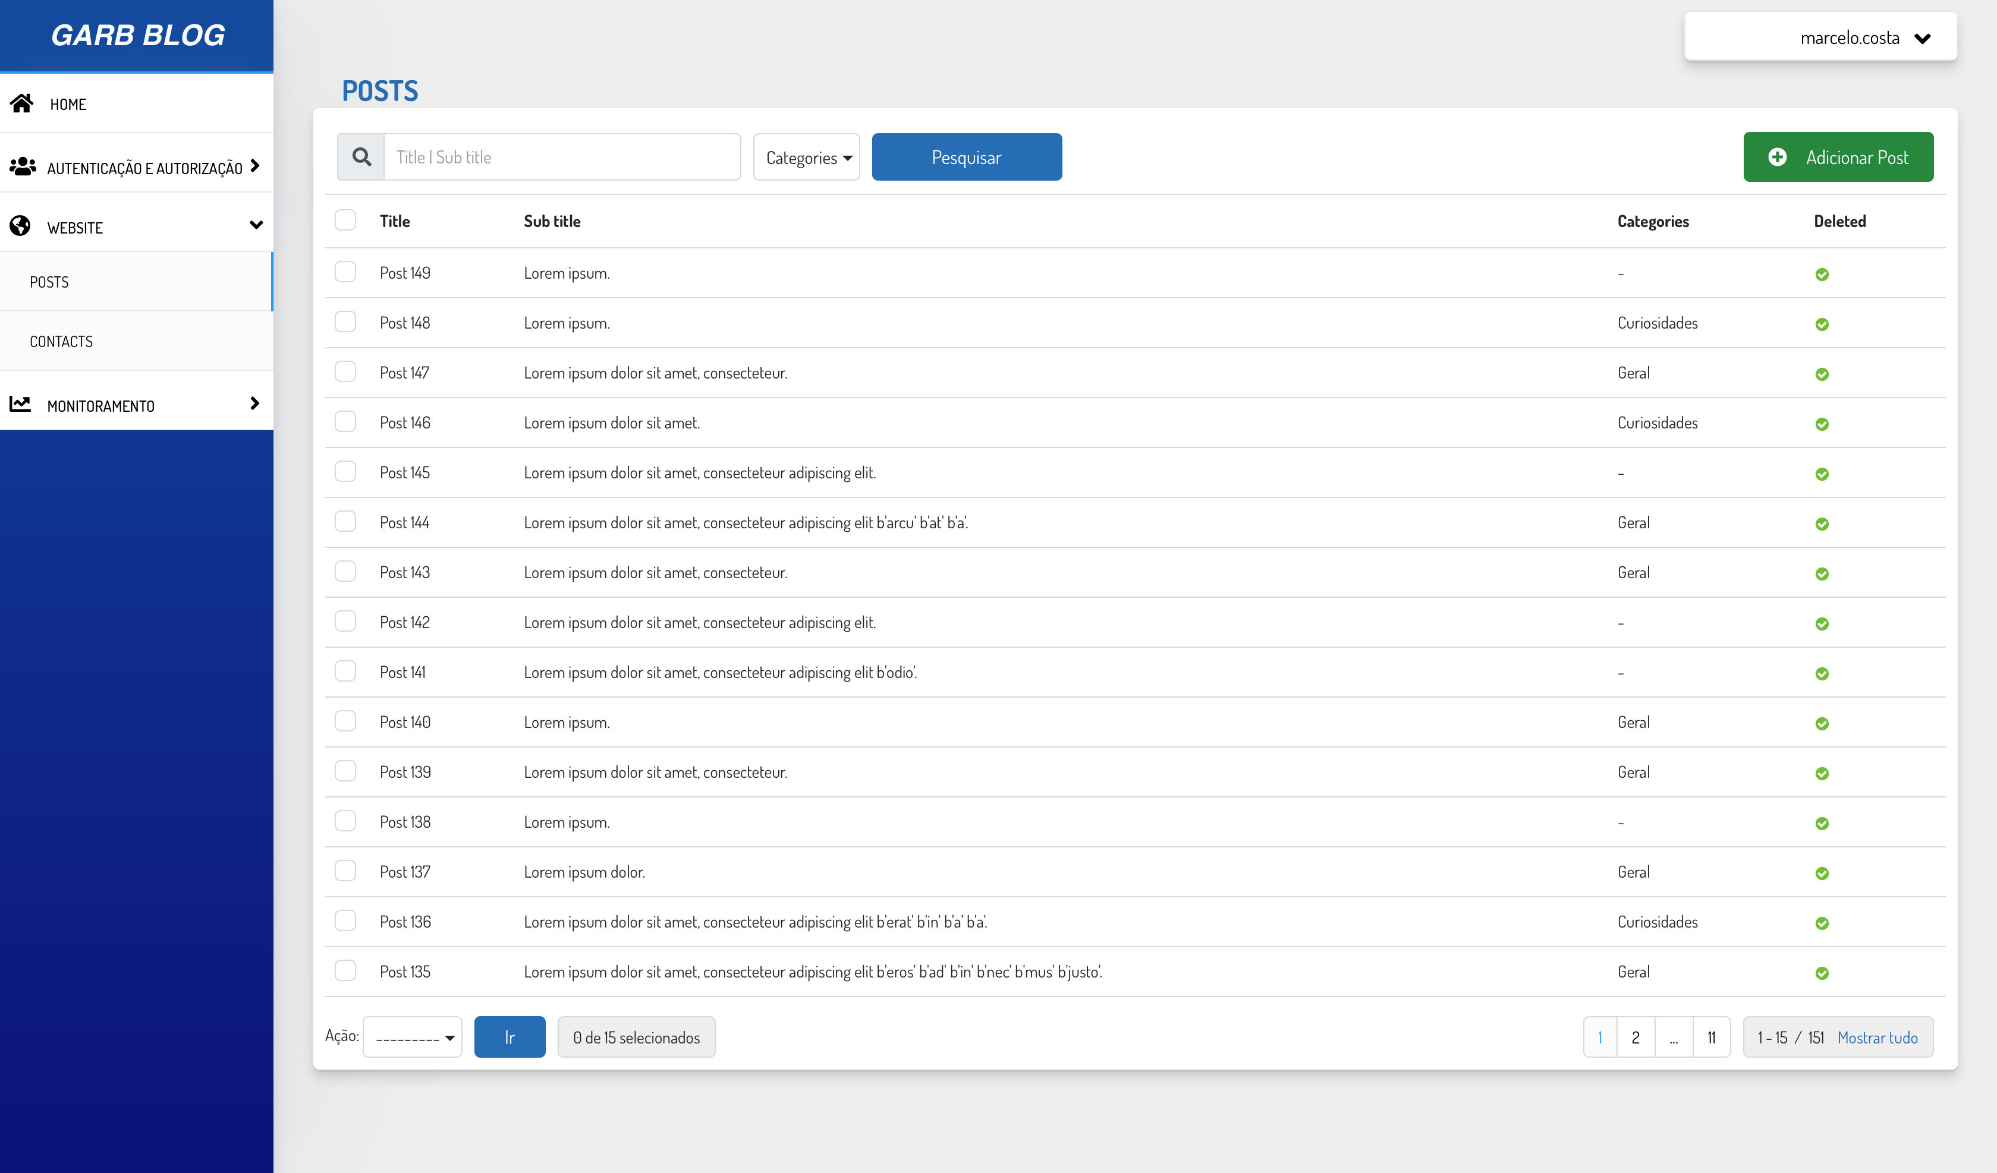Click the green check icon for Post 146
This screenshot has width=1997, height=1173.
(x=1822, y=424)
